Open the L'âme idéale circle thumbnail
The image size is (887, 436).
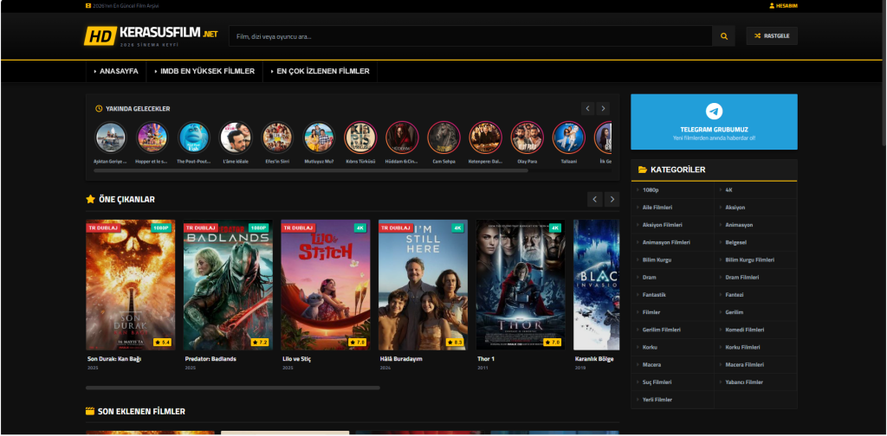coord(236,138)
